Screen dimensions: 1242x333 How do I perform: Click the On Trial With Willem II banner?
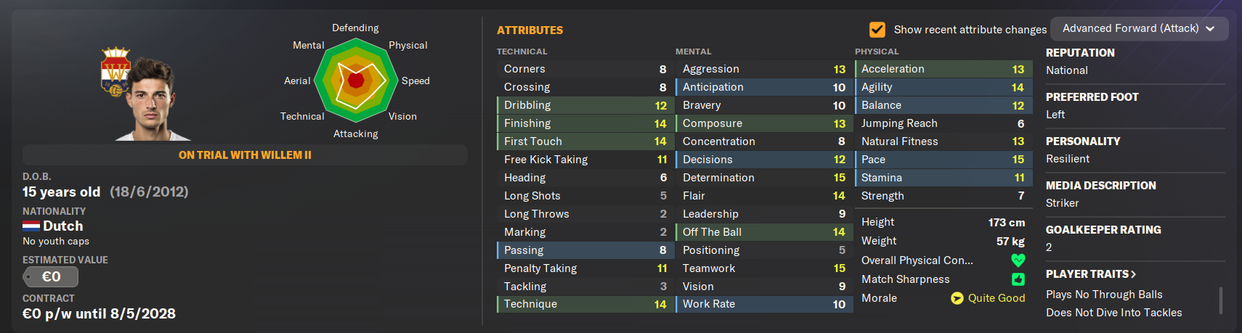pos(245,155)
